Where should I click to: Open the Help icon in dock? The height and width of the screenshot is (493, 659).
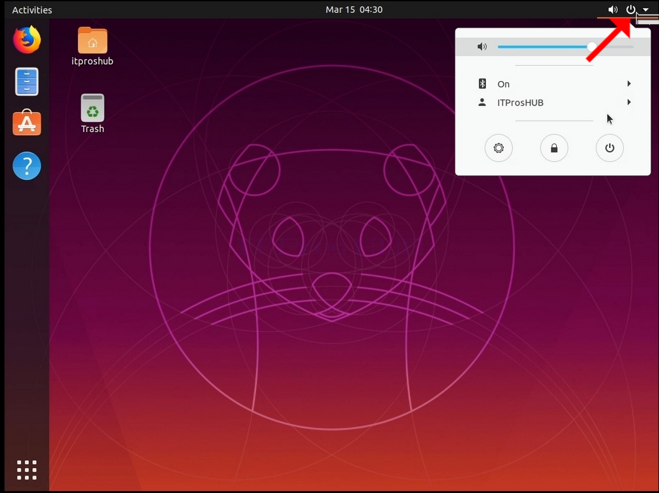[27, 165]
